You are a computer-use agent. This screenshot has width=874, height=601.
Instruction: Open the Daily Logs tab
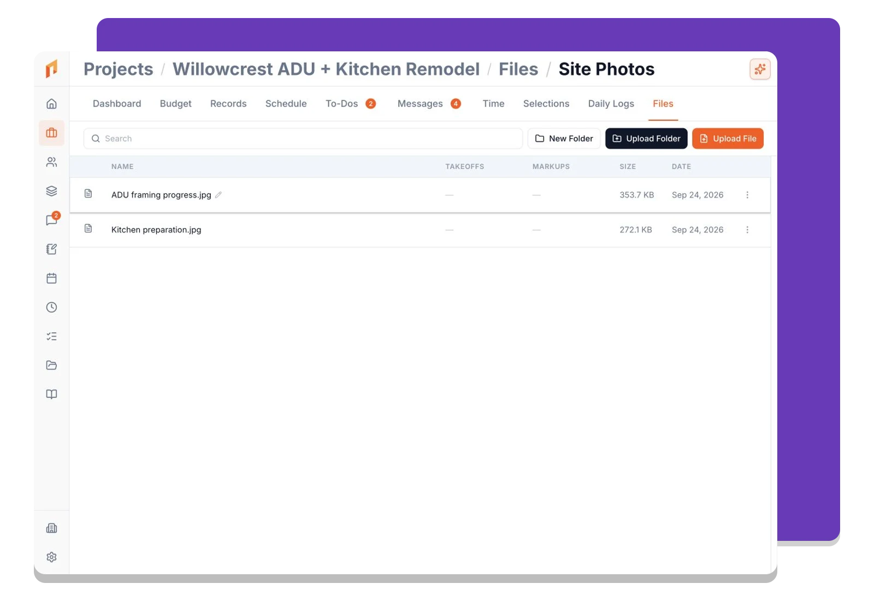[611, 104]
